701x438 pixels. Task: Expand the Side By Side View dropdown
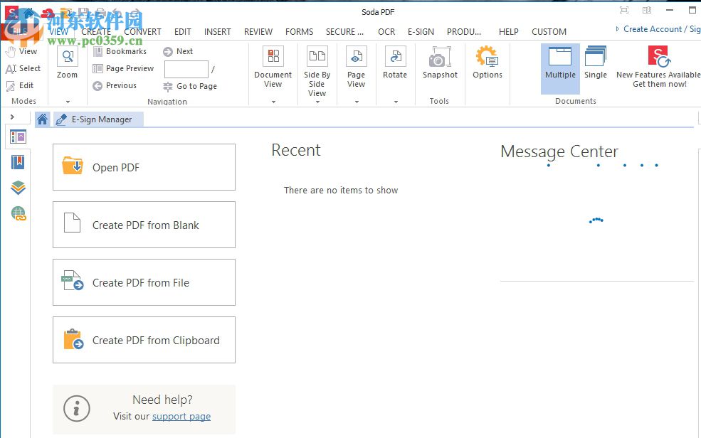317,102
